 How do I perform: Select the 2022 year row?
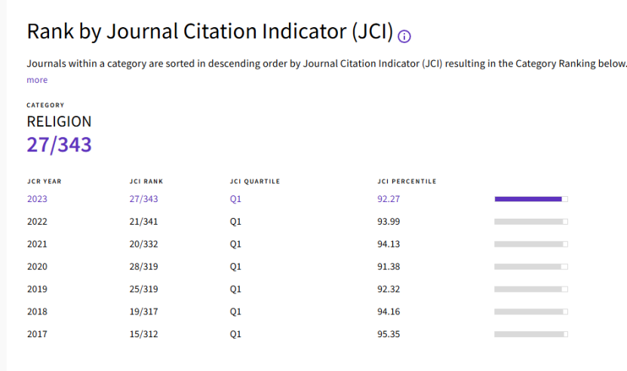37,222
